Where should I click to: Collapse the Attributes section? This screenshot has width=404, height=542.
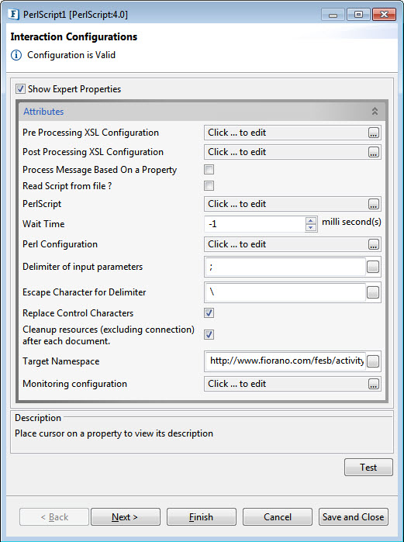tap(375, 111)
